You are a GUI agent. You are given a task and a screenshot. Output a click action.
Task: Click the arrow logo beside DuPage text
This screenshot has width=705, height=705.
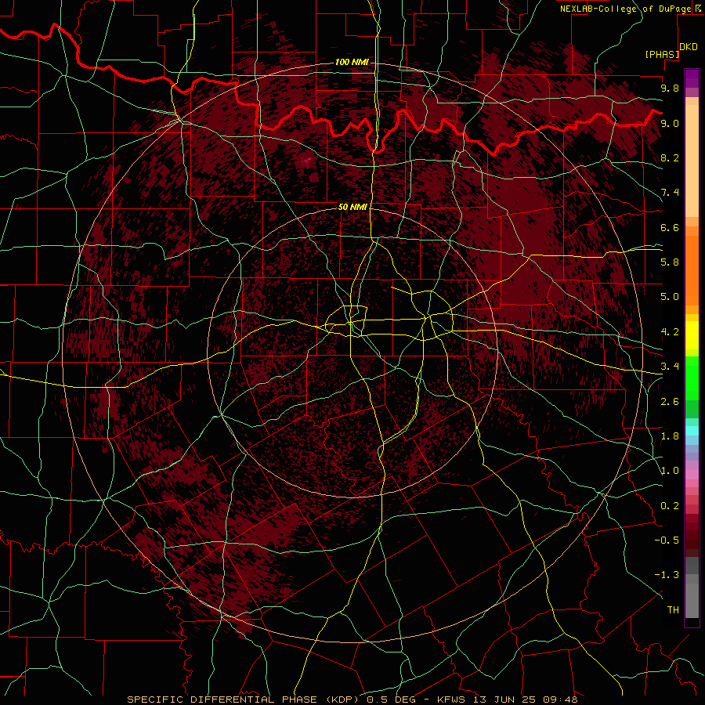coord(699,8)
